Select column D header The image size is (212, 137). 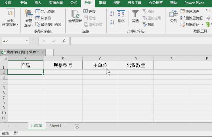pos(136,59)
